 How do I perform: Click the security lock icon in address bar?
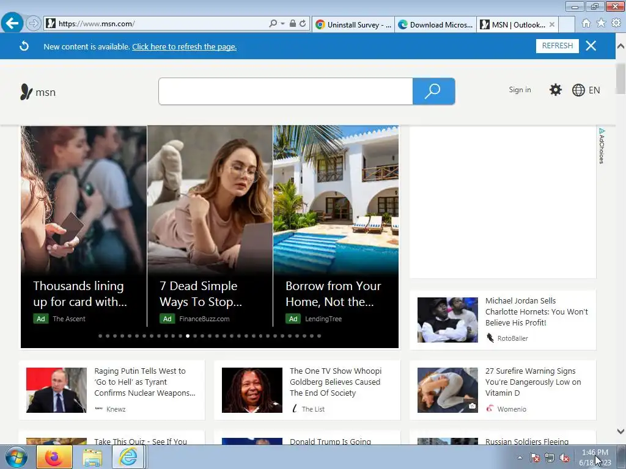pos(293,24)
